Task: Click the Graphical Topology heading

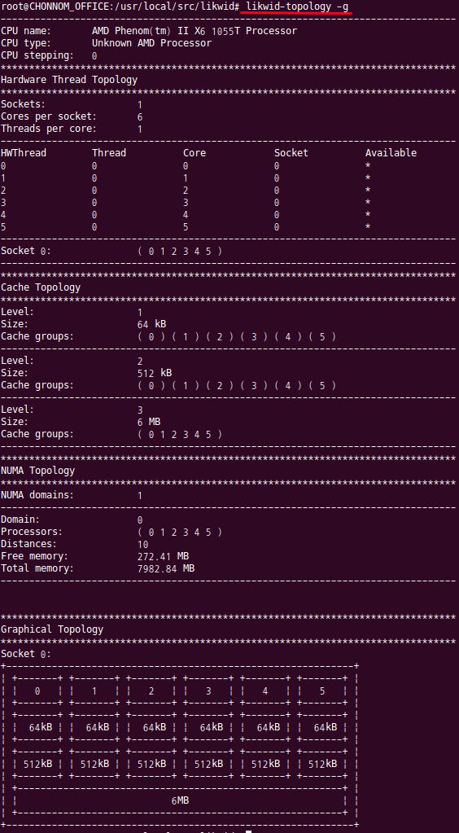Action: (x=52, y=629)
